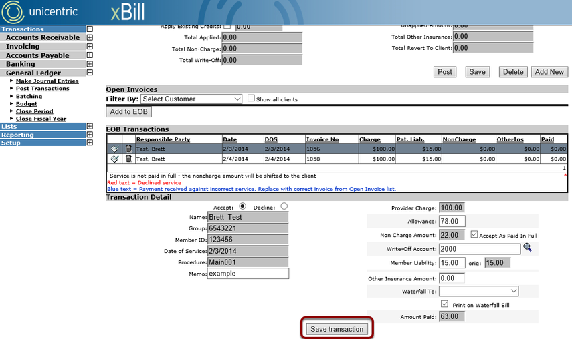This screenshot has height=339, width=572.
Task: Click the Write-Off Account input field
Action: point(480,249)
